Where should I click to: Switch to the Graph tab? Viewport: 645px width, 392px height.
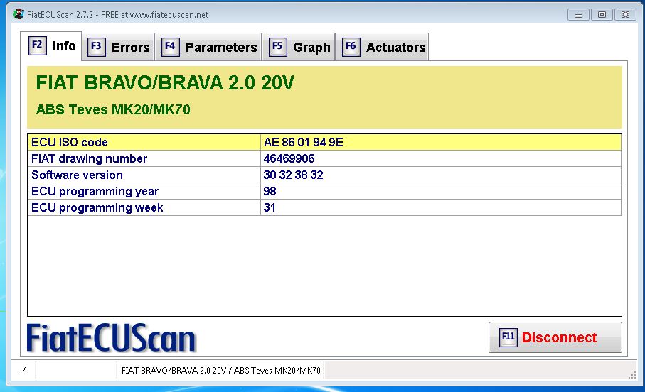(x=299, y=47)
